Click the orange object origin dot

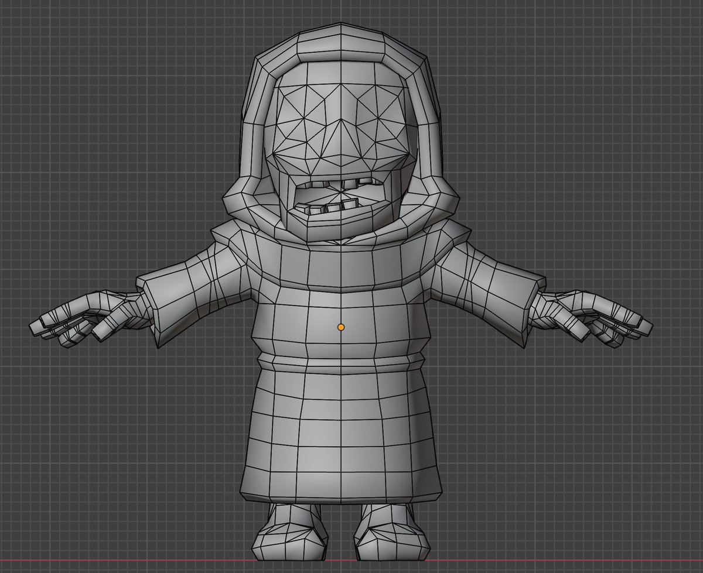[341, 327]
